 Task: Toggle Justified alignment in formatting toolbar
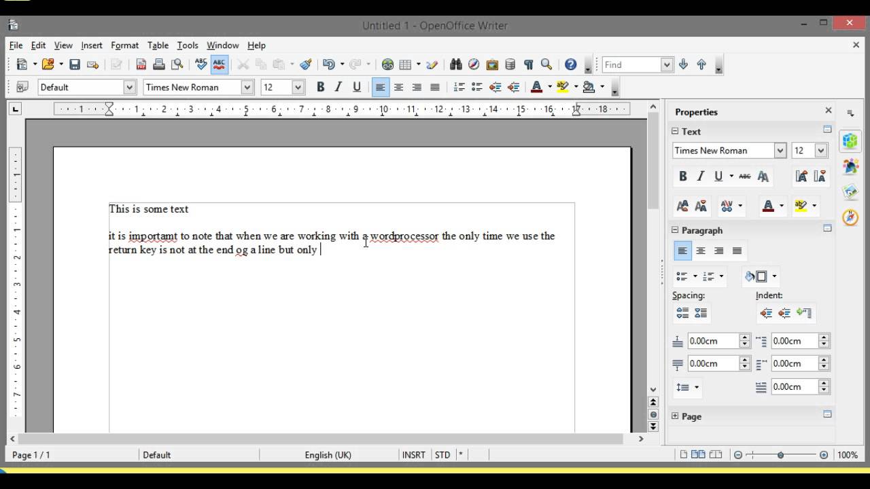point(435,87)
